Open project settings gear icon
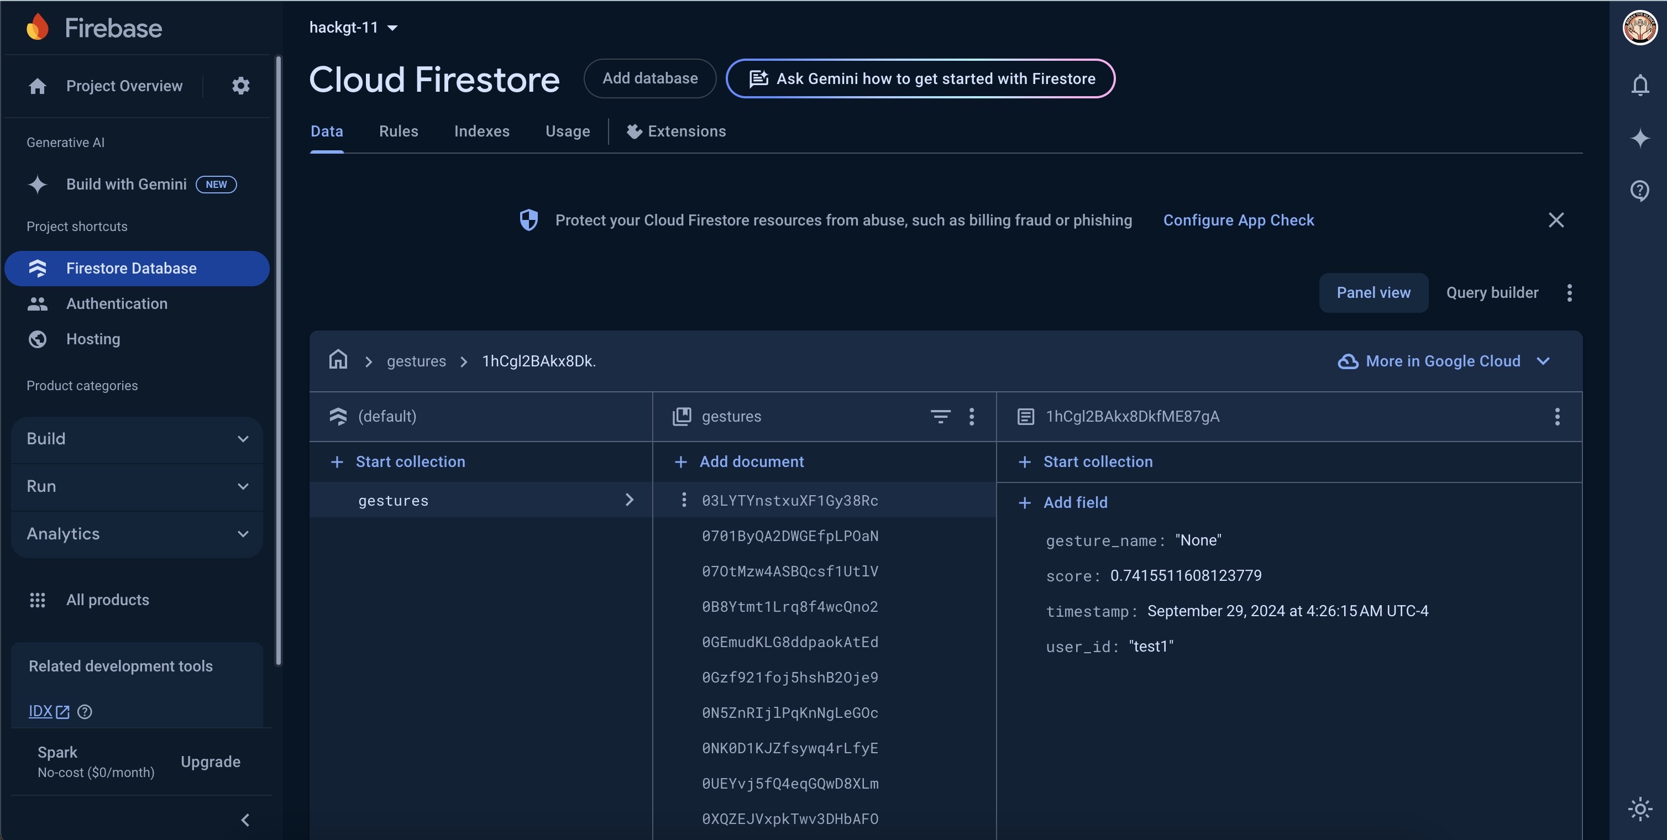This screenshot has width=1667, height=840. click(241, 86)
